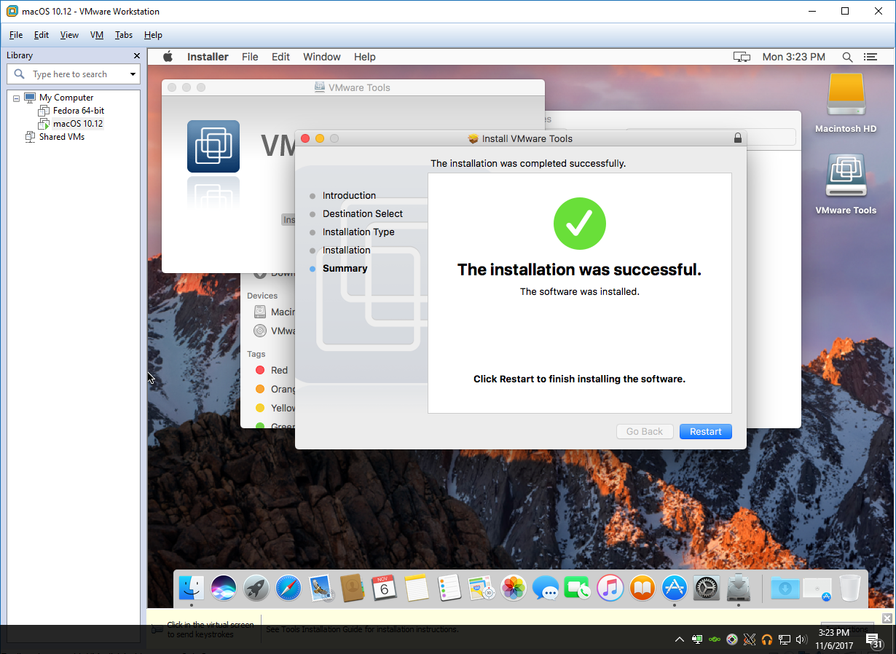
Task: Open Maps from the dock
Action: point(481,587)
